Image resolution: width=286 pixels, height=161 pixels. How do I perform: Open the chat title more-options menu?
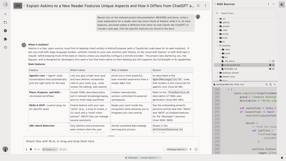pyautogui.click(x=205, y=6)
